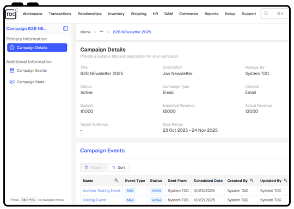The width and height of the screenshot is (294, 209).
Task: Click the Manage By value System TDC
Action: 257,73
